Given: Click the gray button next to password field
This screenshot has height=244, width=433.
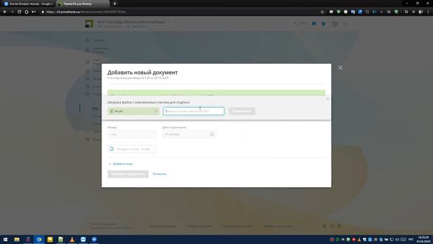Looking at the screenshot, I should pyautogui.click(x=242, y=111).
